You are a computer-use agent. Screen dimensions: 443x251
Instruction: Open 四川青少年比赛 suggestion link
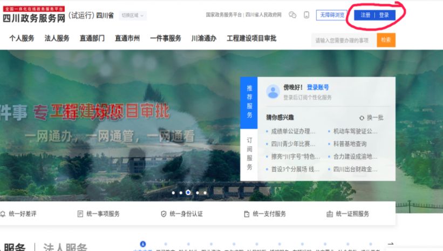click(x=293, y=144)
